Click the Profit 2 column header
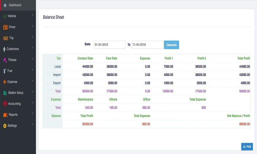Screen dimensions: 257x154 click(x=202, y=58)
